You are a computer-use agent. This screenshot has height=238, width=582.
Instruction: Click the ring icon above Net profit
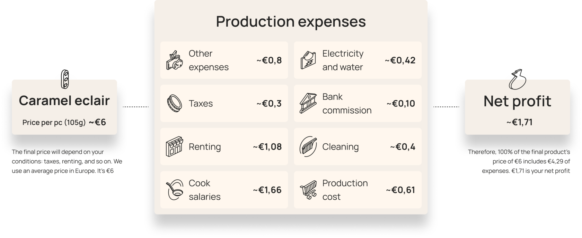tap(518, 79)
